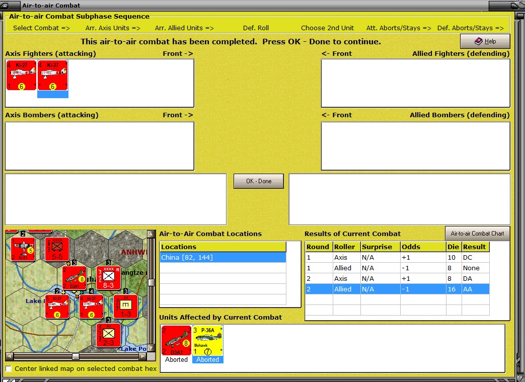The height and width of the screenshot is (382, 525).
Task: Click map vertical scrollbar down arrow
Action: point(151,348)
